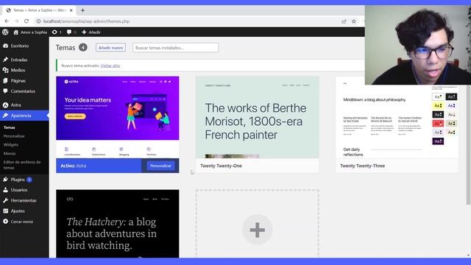Screen dimensions: 471x265
Task: Click the Twenty Twenty-Three theme name
Action: tap(362, 166)
